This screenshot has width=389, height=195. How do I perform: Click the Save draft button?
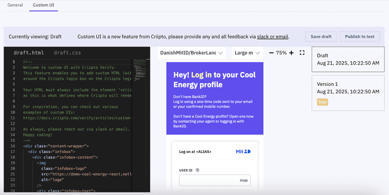tap(321, 36)
